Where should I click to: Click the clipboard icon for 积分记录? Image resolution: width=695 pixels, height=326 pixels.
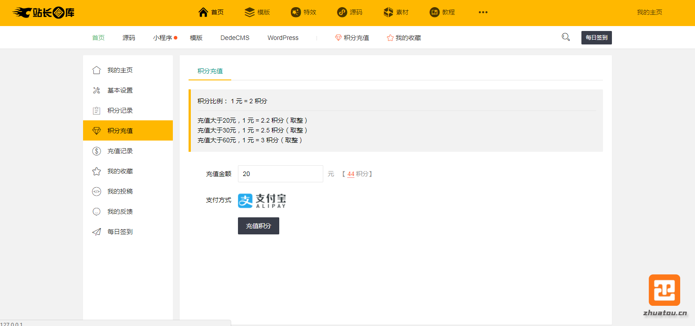[97, 110]
